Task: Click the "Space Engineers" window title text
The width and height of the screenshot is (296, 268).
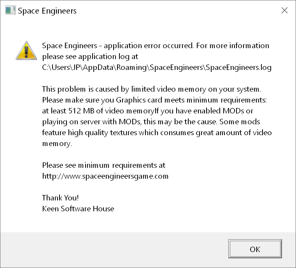Action: (x=47, y=11)
